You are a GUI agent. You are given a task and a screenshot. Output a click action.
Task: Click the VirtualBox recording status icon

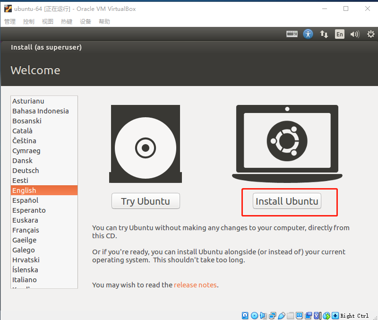[309, 315]
